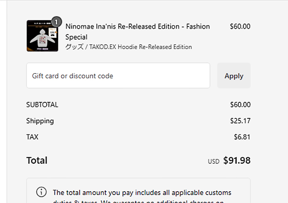
Task: Click the TAX label
Action: [32, 137]
